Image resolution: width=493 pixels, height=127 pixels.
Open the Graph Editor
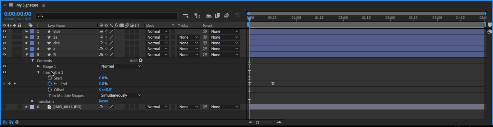point(238,16)
